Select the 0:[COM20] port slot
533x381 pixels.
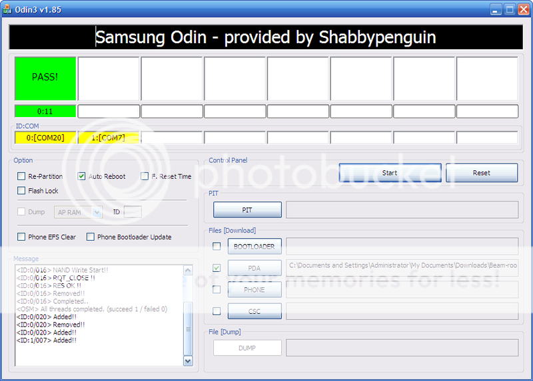tap(45, 138)
